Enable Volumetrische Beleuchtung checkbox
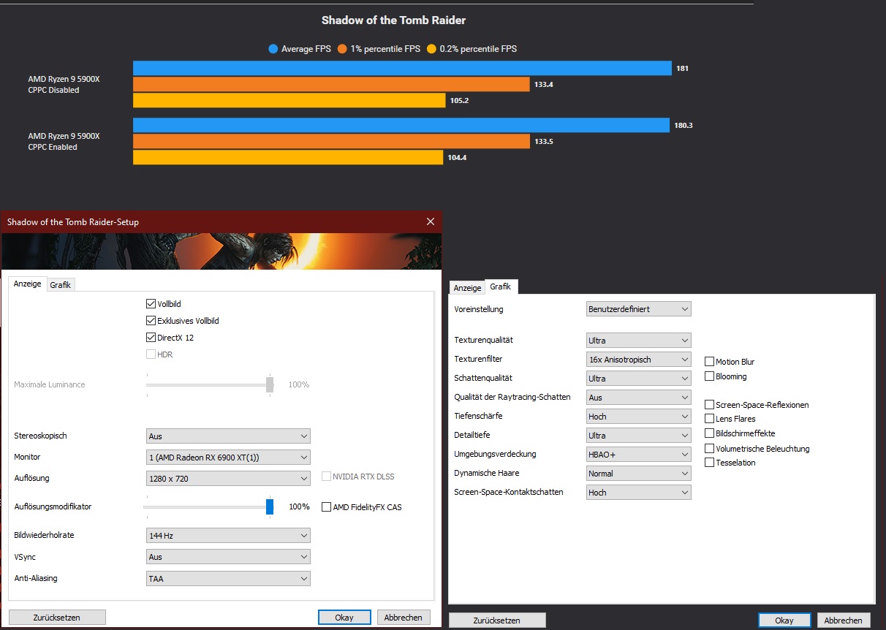 pos(709,449)
